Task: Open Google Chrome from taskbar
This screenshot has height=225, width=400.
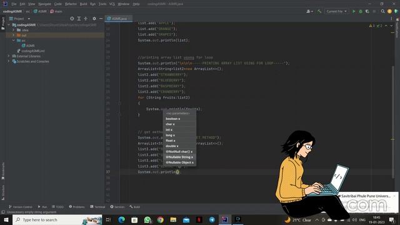Action: point(160,219)
